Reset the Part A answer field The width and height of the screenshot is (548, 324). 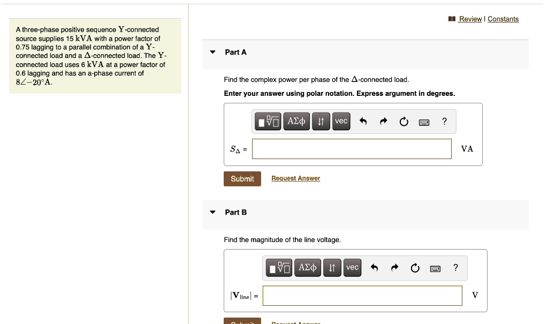(404, 122)
